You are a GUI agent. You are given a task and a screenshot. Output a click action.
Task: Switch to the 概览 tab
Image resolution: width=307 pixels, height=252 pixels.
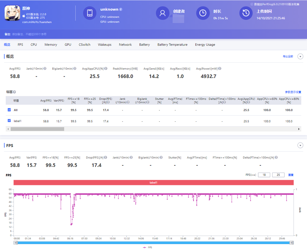tap(7, 45)
